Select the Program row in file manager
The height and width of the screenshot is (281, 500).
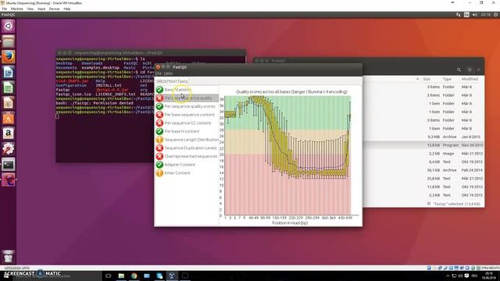tap(423, 145)
